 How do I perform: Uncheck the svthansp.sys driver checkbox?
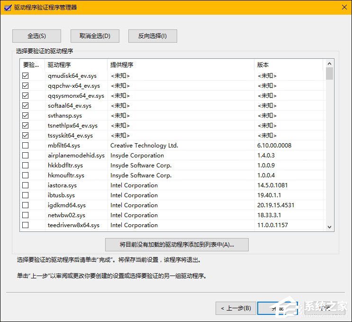click(x=26, y=116)
